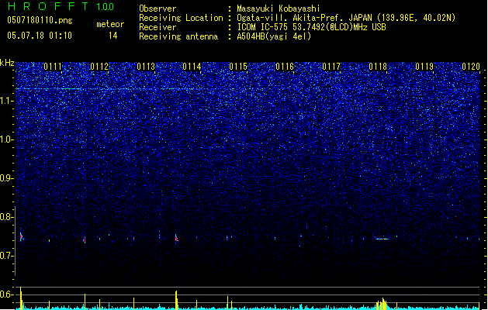The width and height of the screenshot is (488, 310).
Task: Click the 'Receiver' field label
Action: pyautogui.click(x=157, y=27)
